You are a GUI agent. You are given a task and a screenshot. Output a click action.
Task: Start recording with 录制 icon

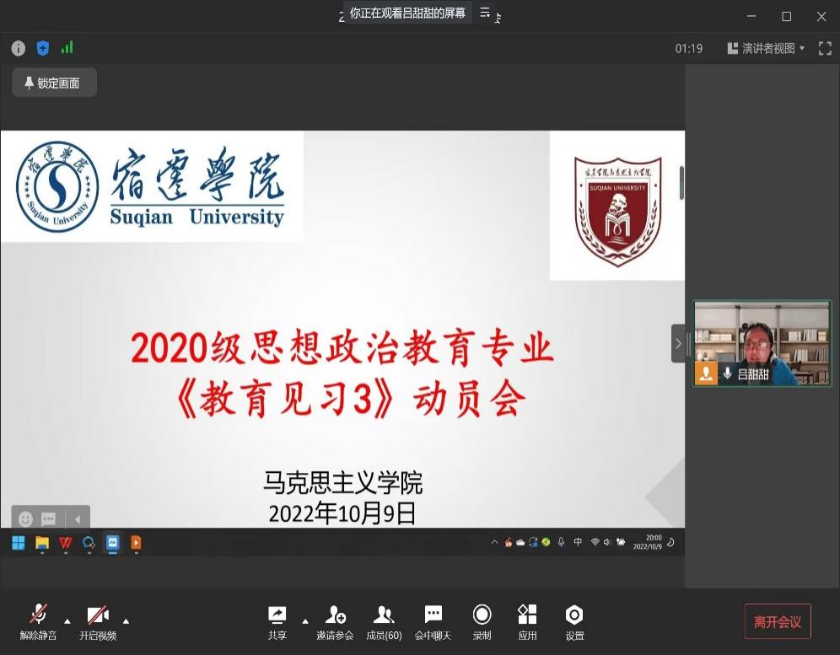[x=482, y=622]
